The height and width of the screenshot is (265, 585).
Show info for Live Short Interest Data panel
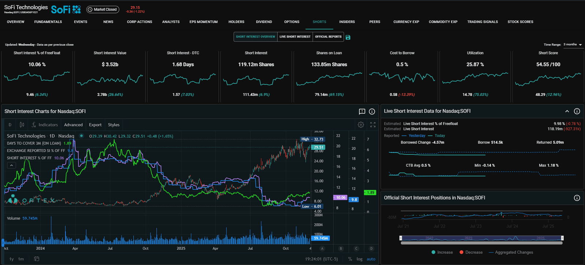(x=577, y=111)
